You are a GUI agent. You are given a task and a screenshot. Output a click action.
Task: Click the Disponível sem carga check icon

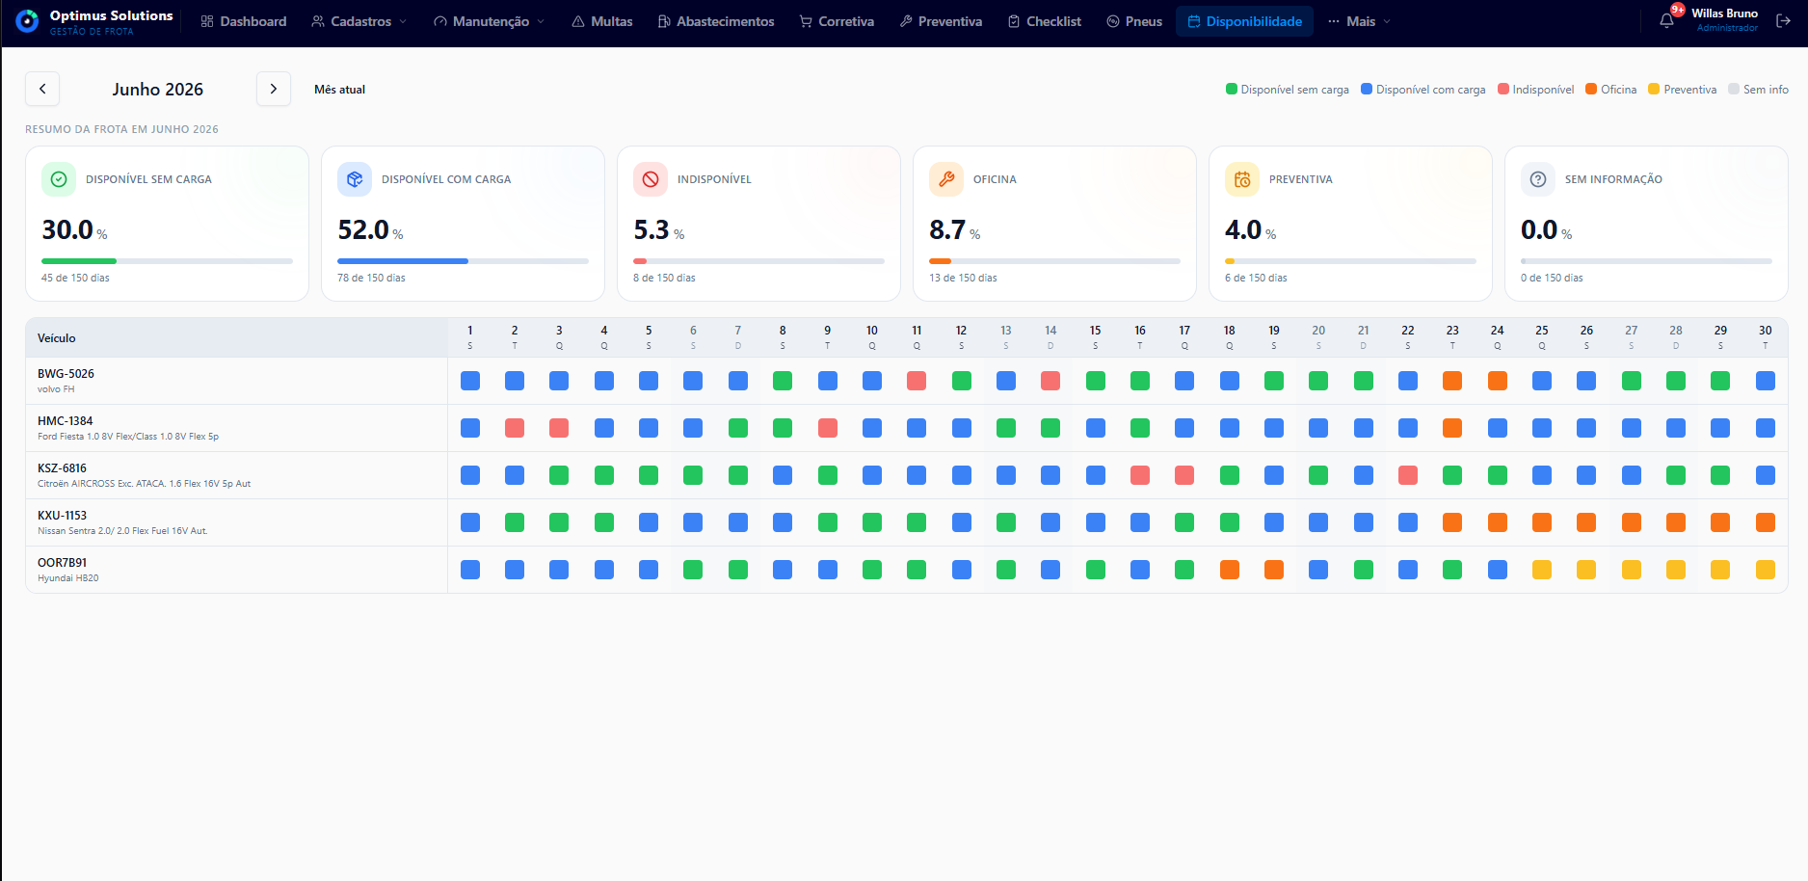pos(59,179)
